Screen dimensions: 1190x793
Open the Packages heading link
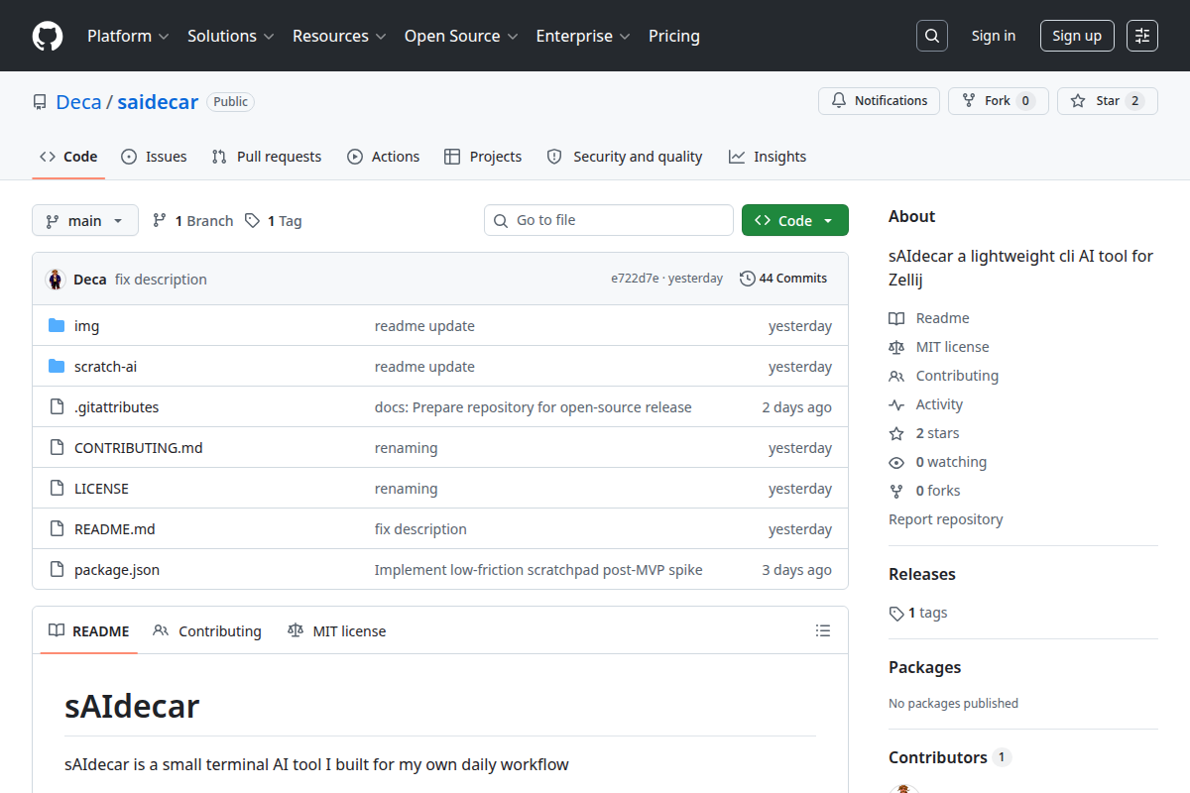point(924,667)
